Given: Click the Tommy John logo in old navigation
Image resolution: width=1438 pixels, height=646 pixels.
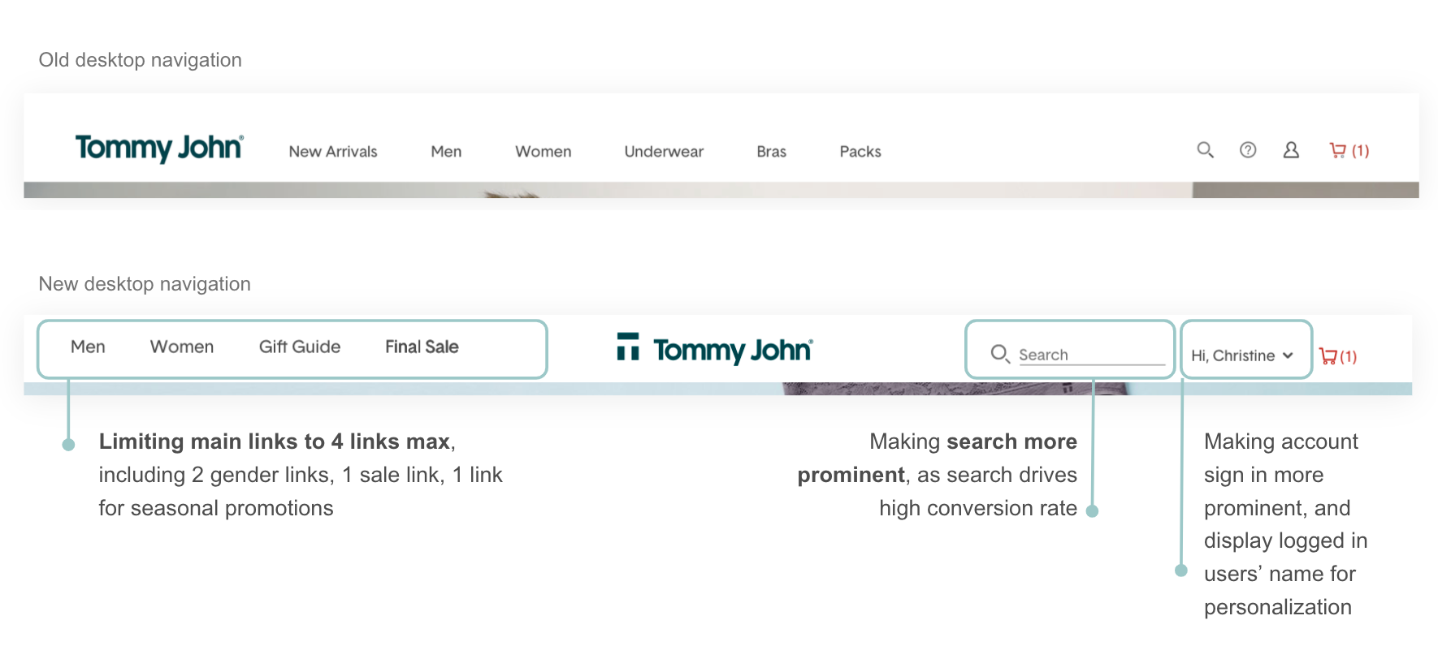Looking at the screenshot, I should [x=159, y=148].
